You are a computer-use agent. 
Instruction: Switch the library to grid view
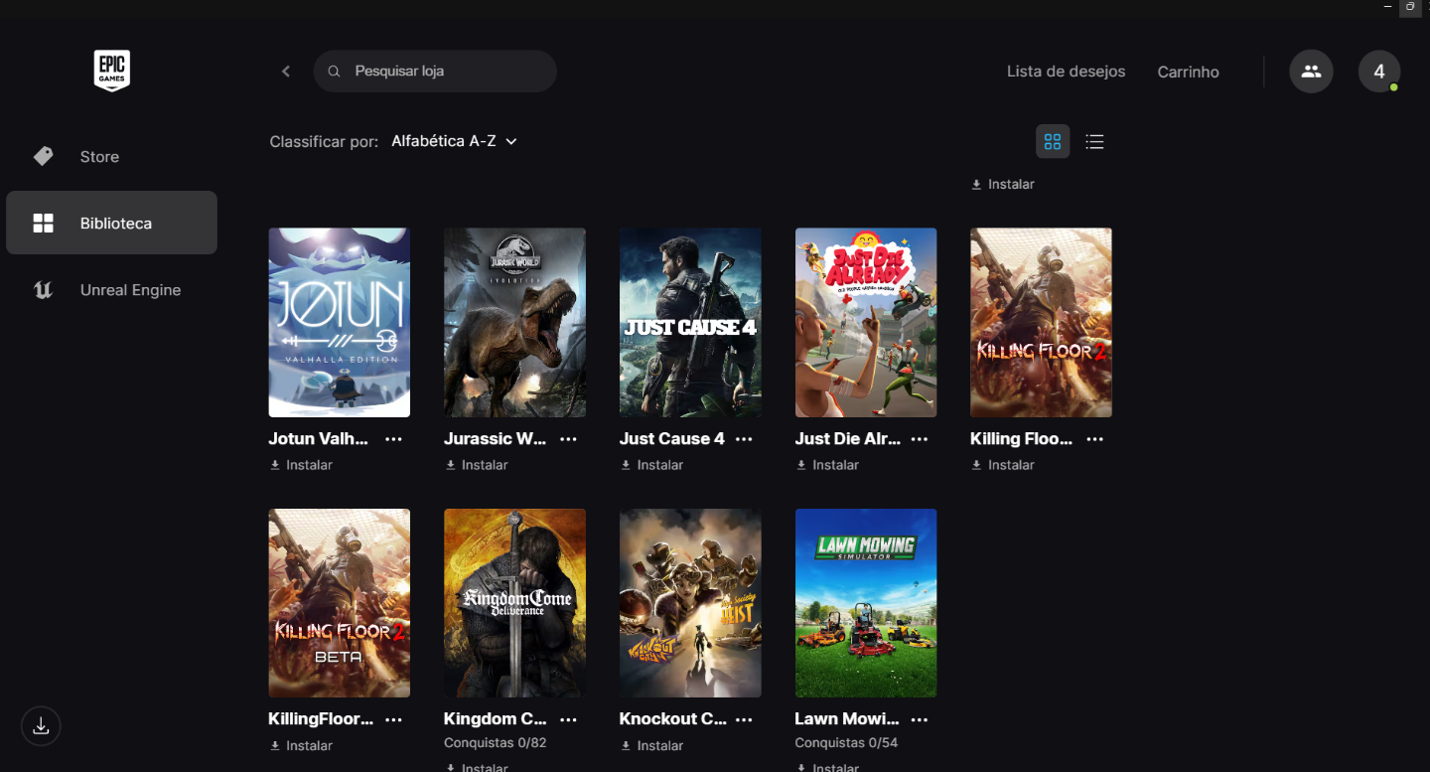click(x=1053, y=141)
